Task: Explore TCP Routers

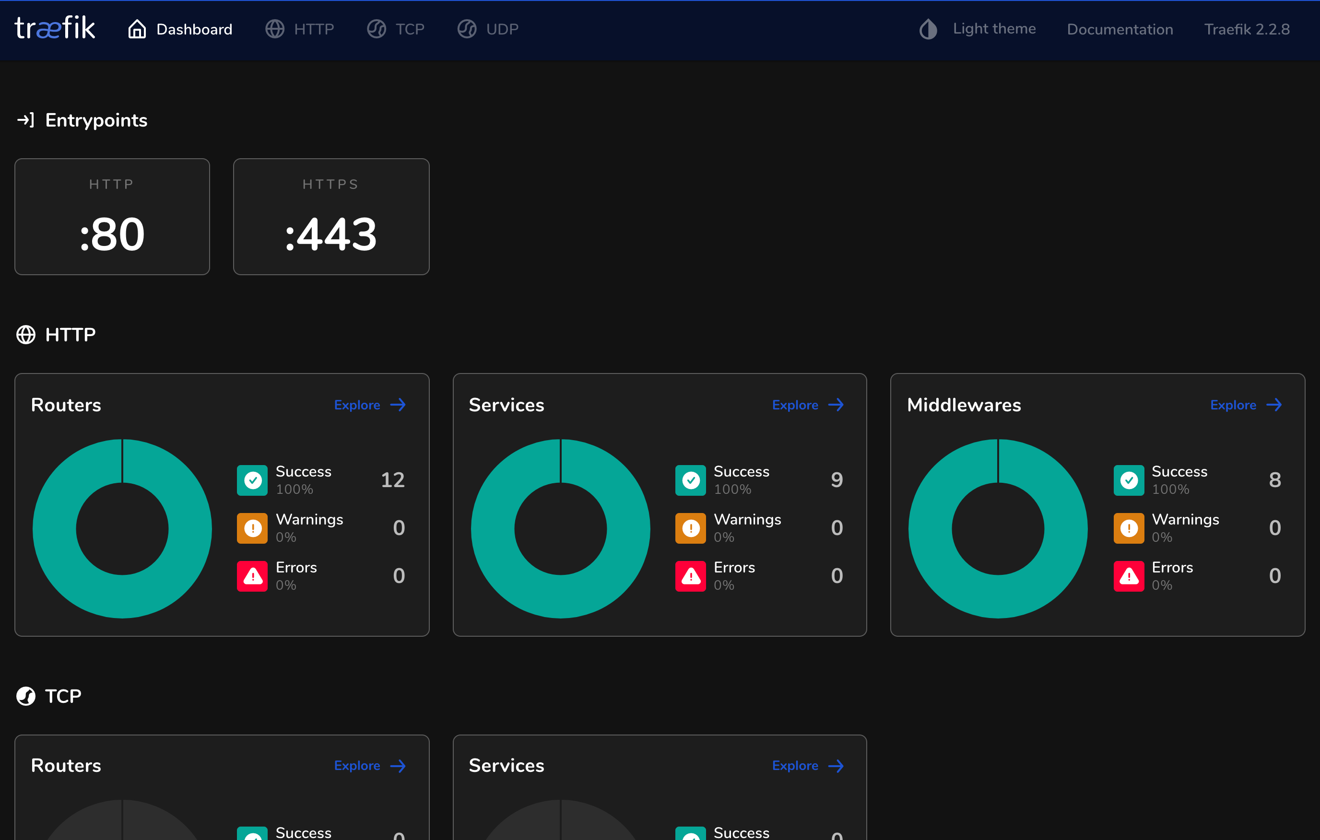Action: pyautogui.click(x=370, y=766)
